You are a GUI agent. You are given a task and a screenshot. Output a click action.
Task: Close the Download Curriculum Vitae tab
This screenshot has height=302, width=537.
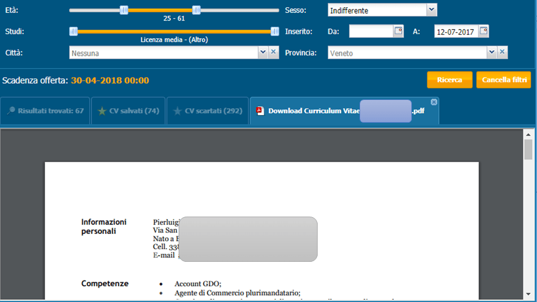(x=434, y=102)
